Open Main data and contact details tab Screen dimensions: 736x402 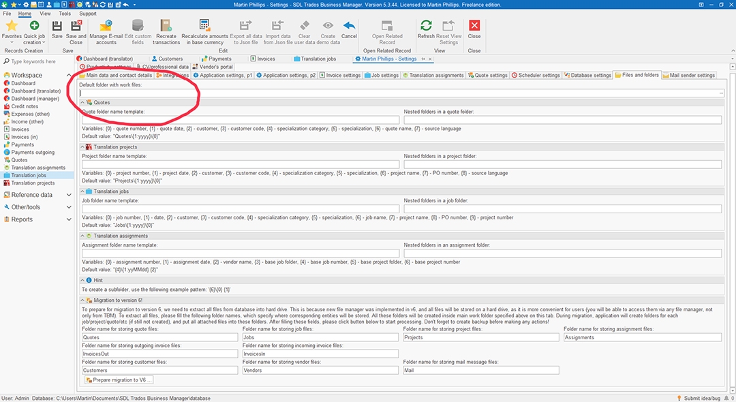point(116,75)
